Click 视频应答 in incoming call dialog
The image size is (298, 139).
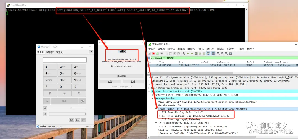pyautogui.click(x=122, y=76)
